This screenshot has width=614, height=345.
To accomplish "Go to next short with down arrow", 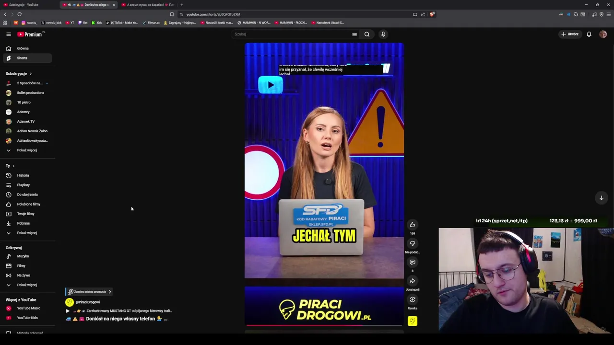I will (x=601, y=198).
